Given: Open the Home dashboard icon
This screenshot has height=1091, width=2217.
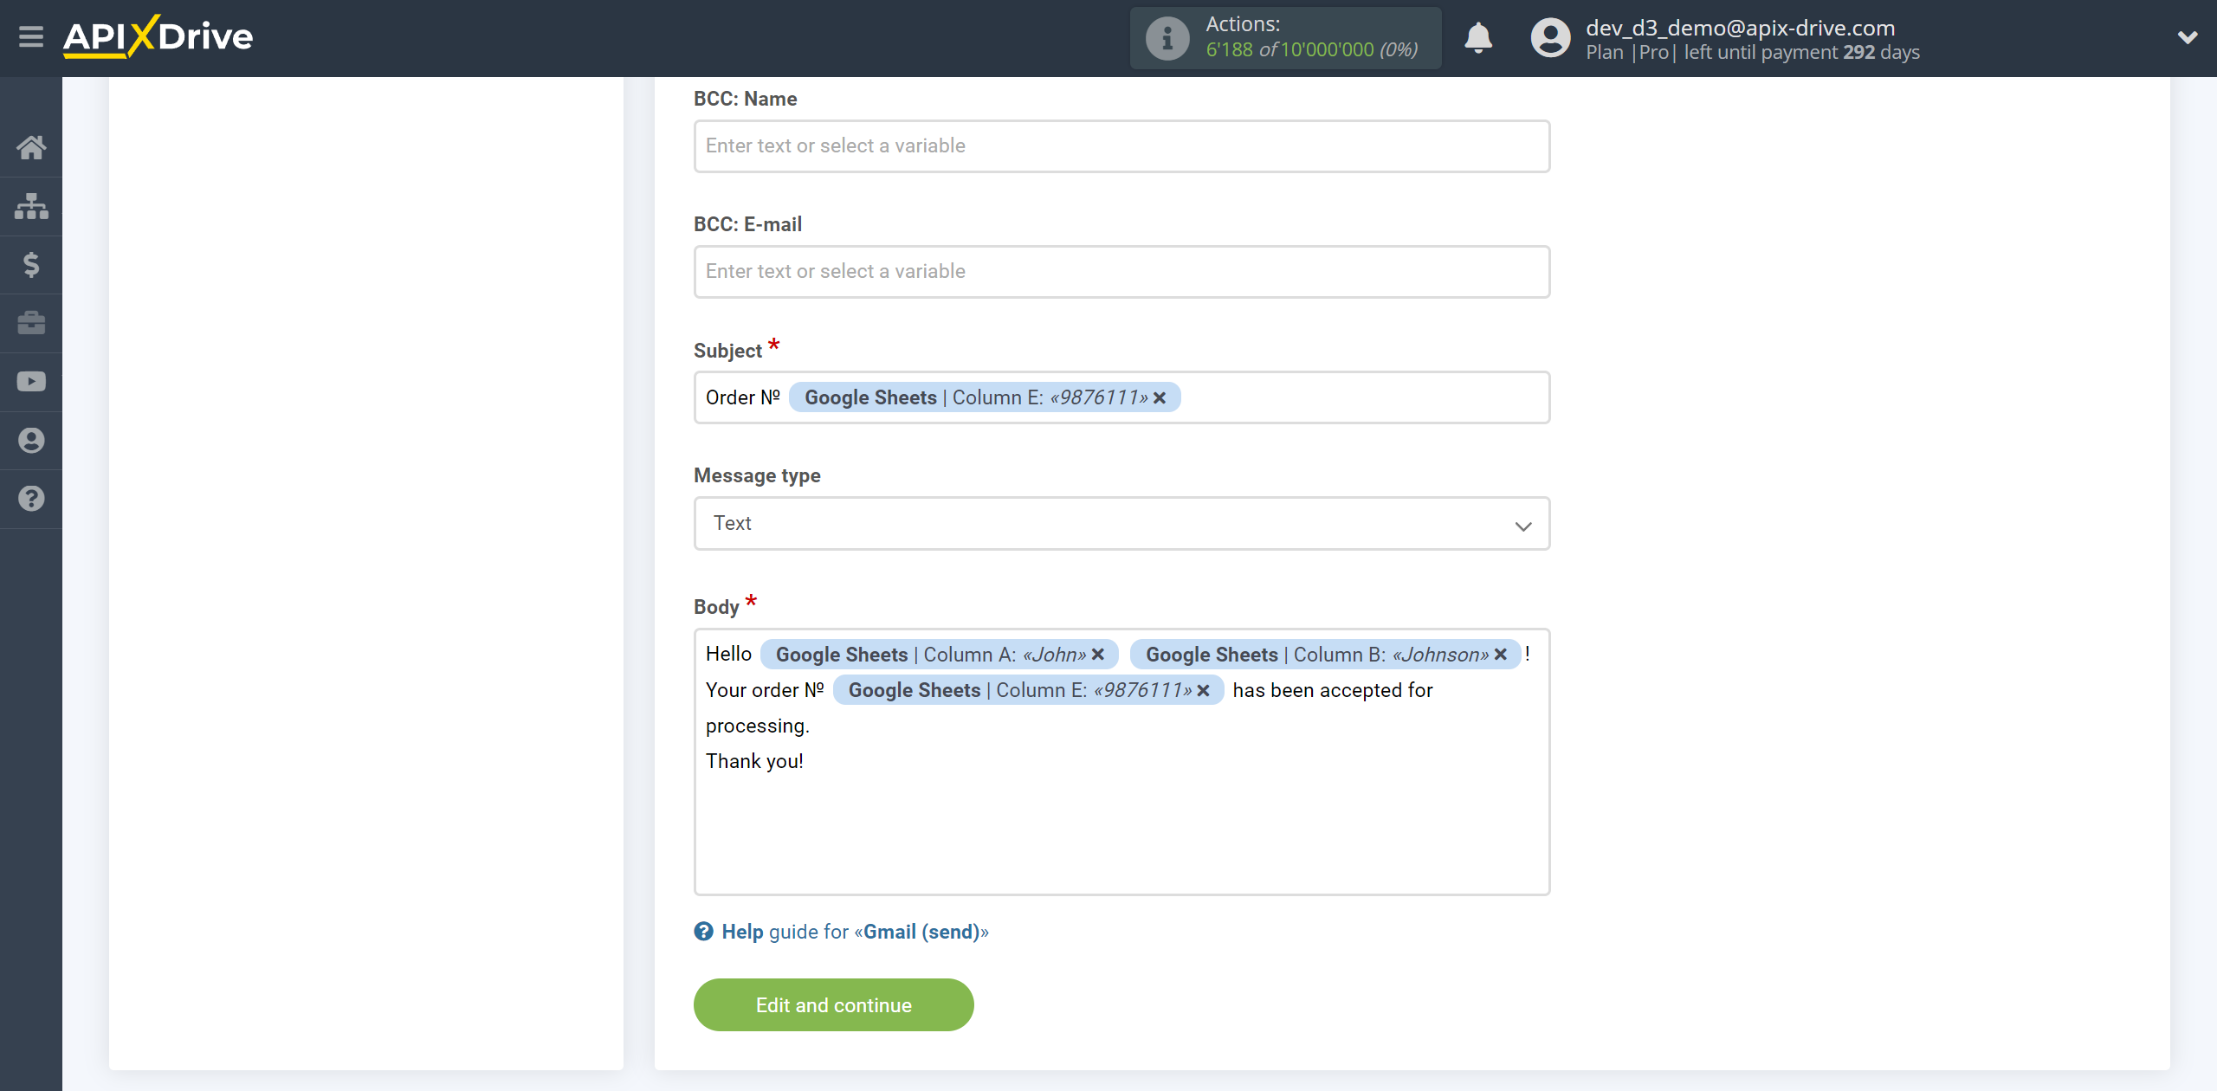Looking at the screenshot, I should coord(31,147).
